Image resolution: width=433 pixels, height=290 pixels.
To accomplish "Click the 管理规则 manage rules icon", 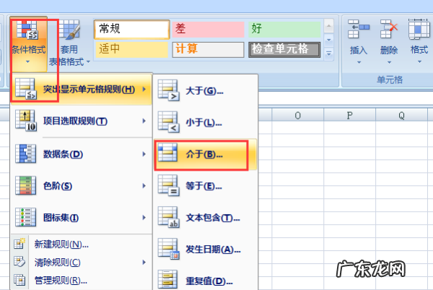I will point(19,280).
